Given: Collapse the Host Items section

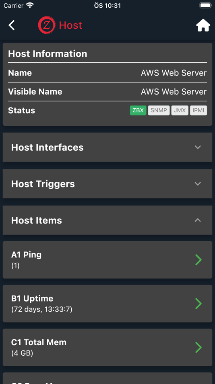Looking at the screenshot, I should point(107,220).
